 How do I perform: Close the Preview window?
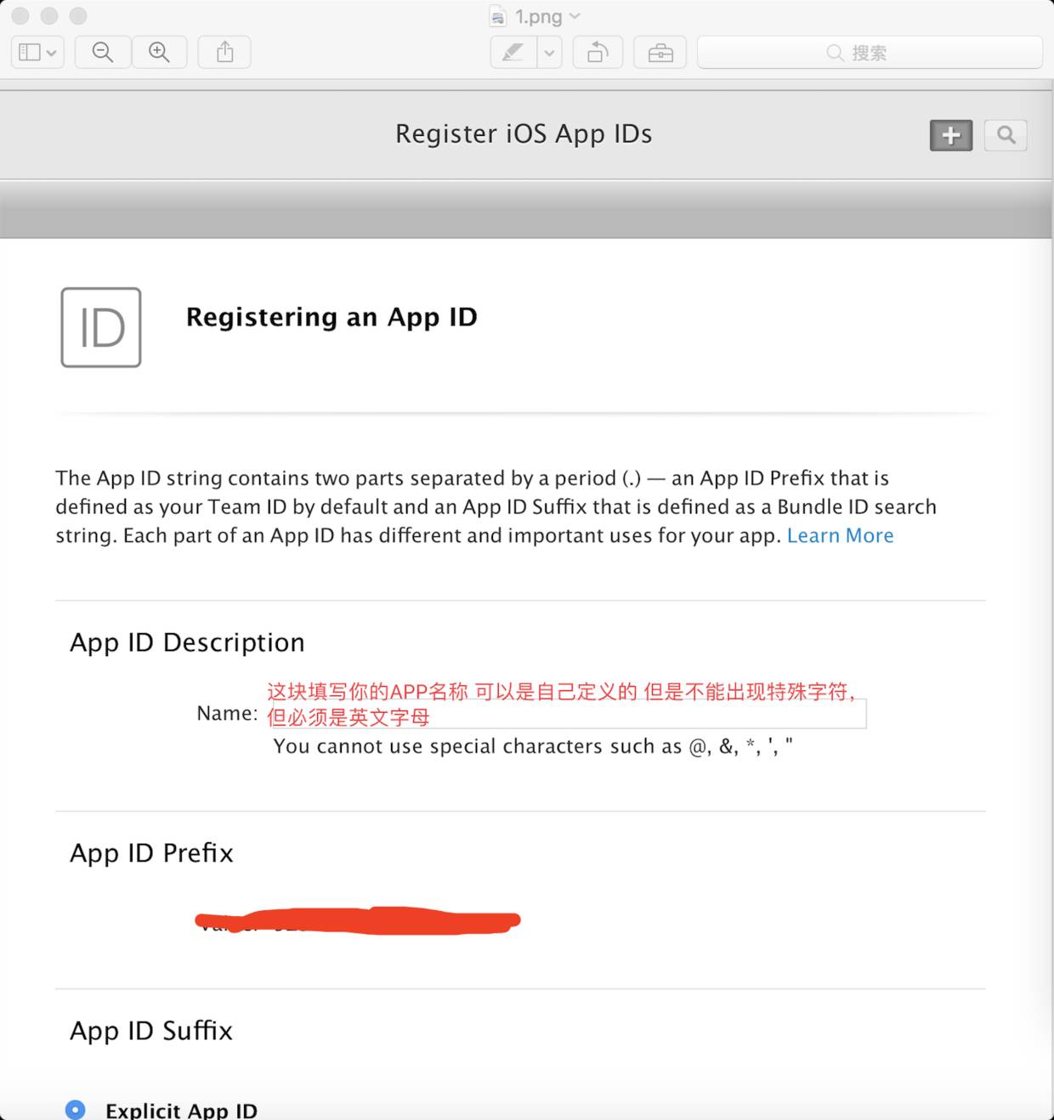click(x=20, y=16)
